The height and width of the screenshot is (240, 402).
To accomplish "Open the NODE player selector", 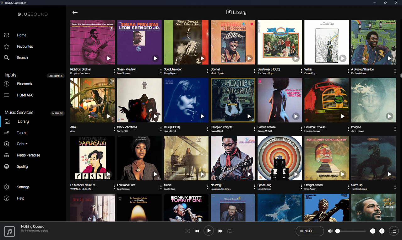I will click(309, 231).
